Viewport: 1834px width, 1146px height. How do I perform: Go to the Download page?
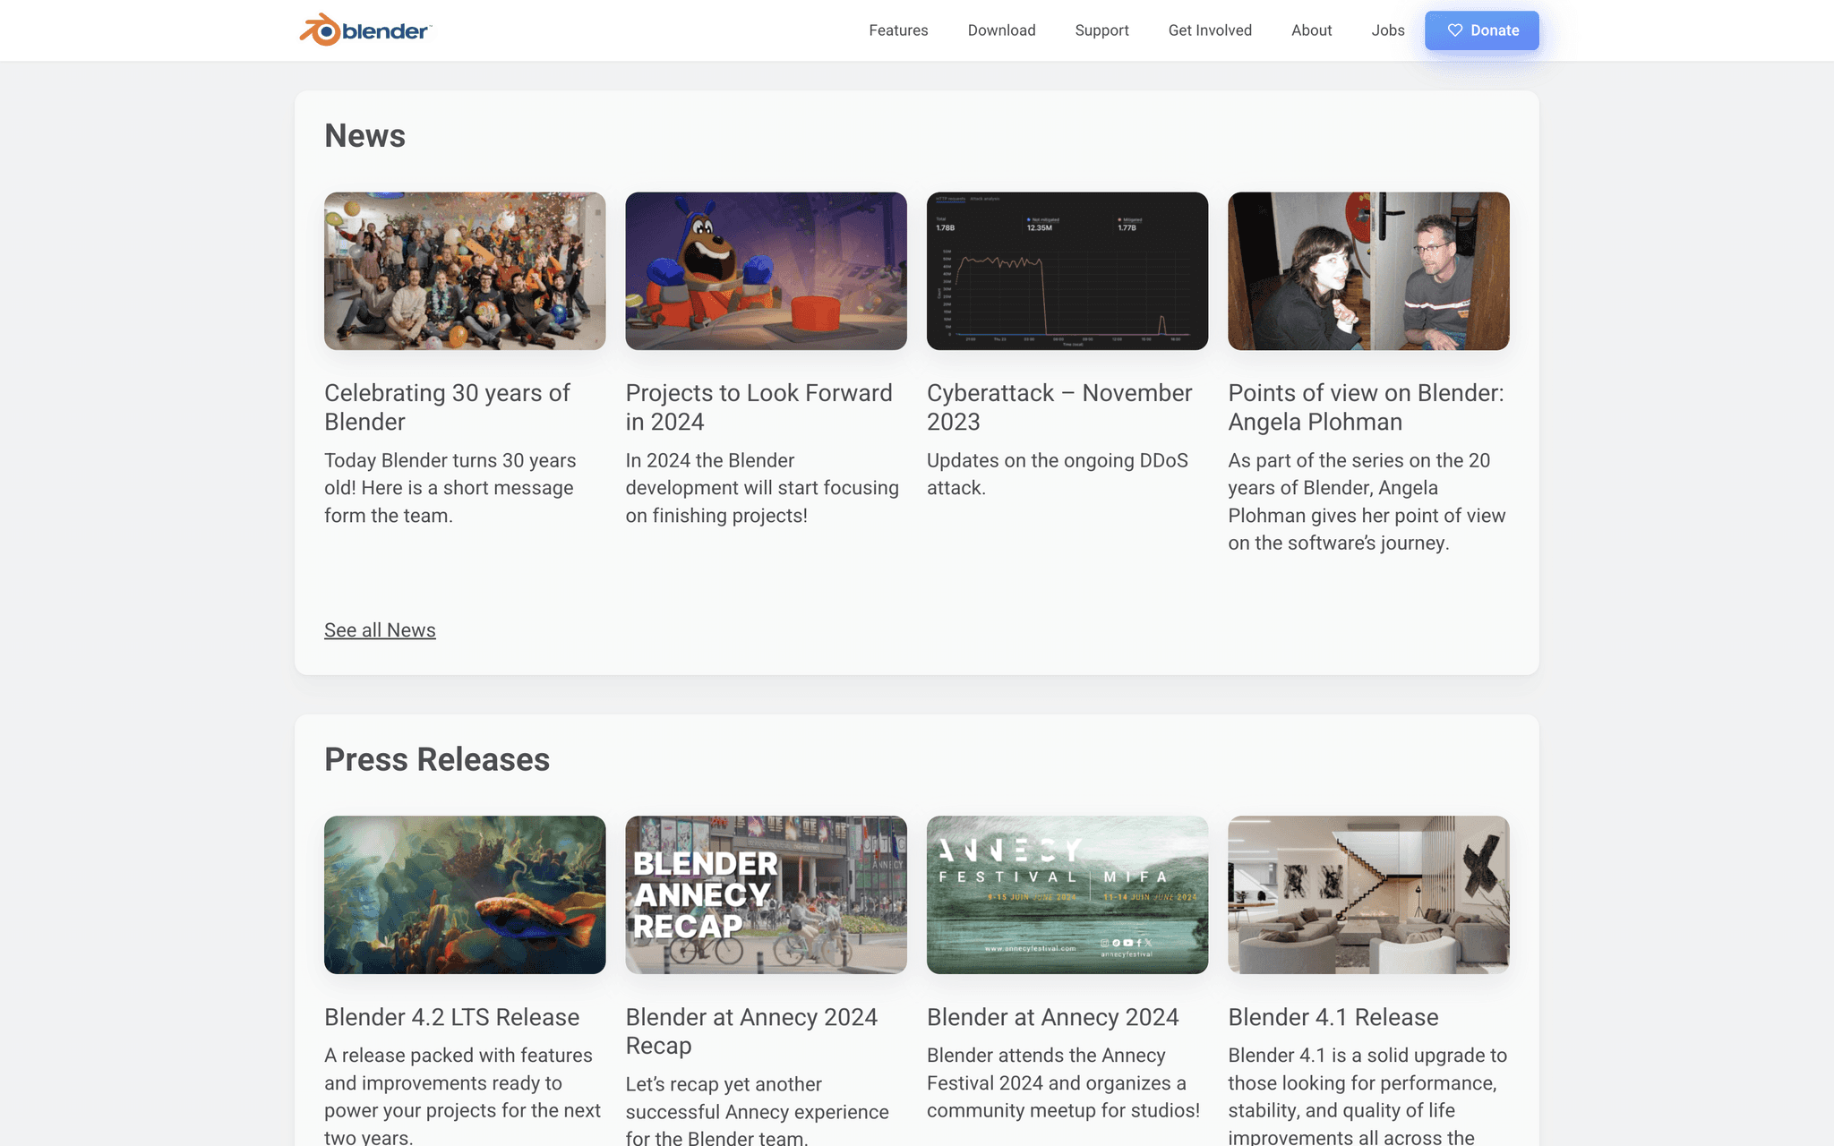pos(1001,30)
